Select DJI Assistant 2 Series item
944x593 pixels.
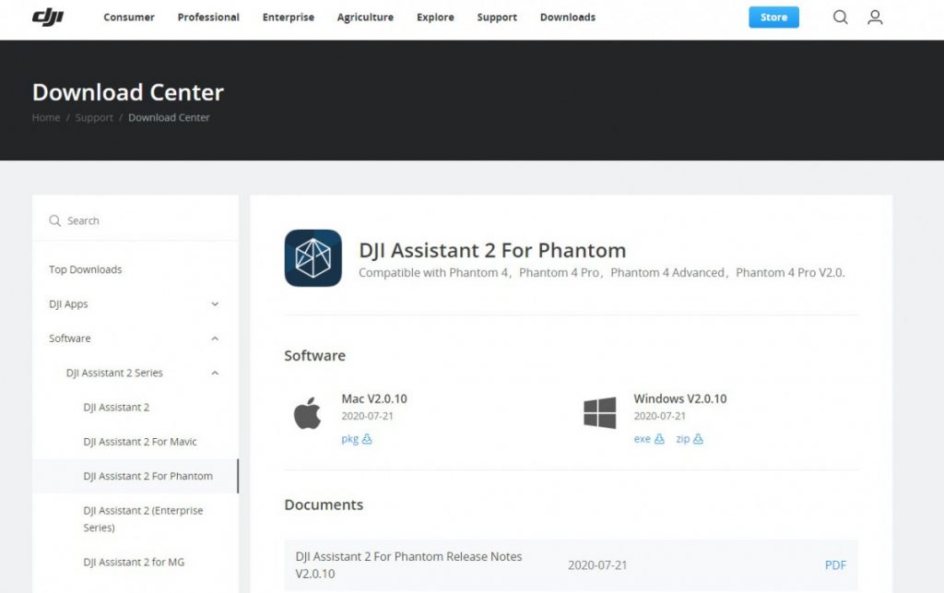(x=114, y=373)
